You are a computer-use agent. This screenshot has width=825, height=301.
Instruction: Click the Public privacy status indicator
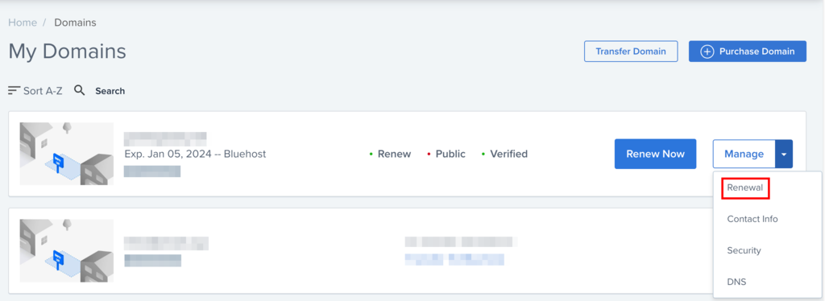point(446,154)
